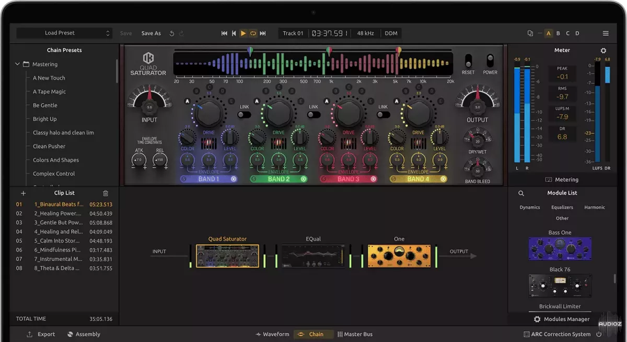
Task: Open the Assembly view
Action: (84, 334)
